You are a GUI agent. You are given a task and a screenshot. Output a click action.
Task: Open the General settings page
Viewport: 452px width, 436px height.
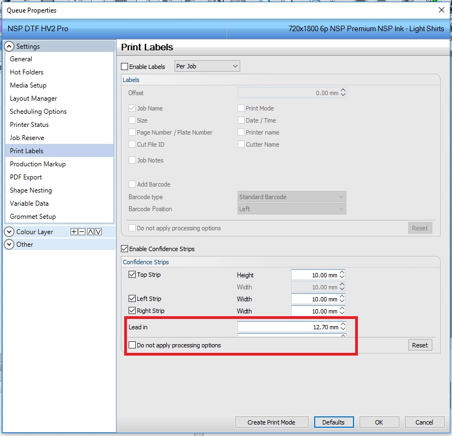click(60, 59)
